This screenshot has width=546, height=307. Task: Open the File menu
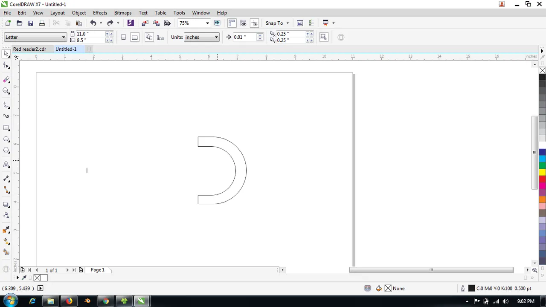7,13
